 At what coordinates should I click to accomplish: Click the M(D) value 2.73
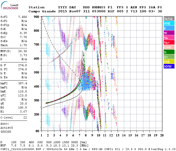pos(23,55)
